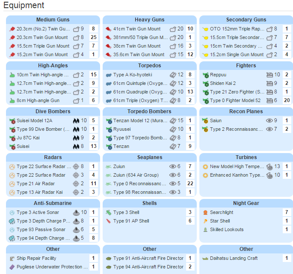Click the depth charge icon next to Type 94 Depth Charge
The height and width of the screenshot is (274, 293).
[x=12, y=238]
